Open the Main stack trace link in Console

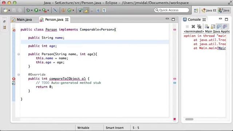tap(222, 48)
